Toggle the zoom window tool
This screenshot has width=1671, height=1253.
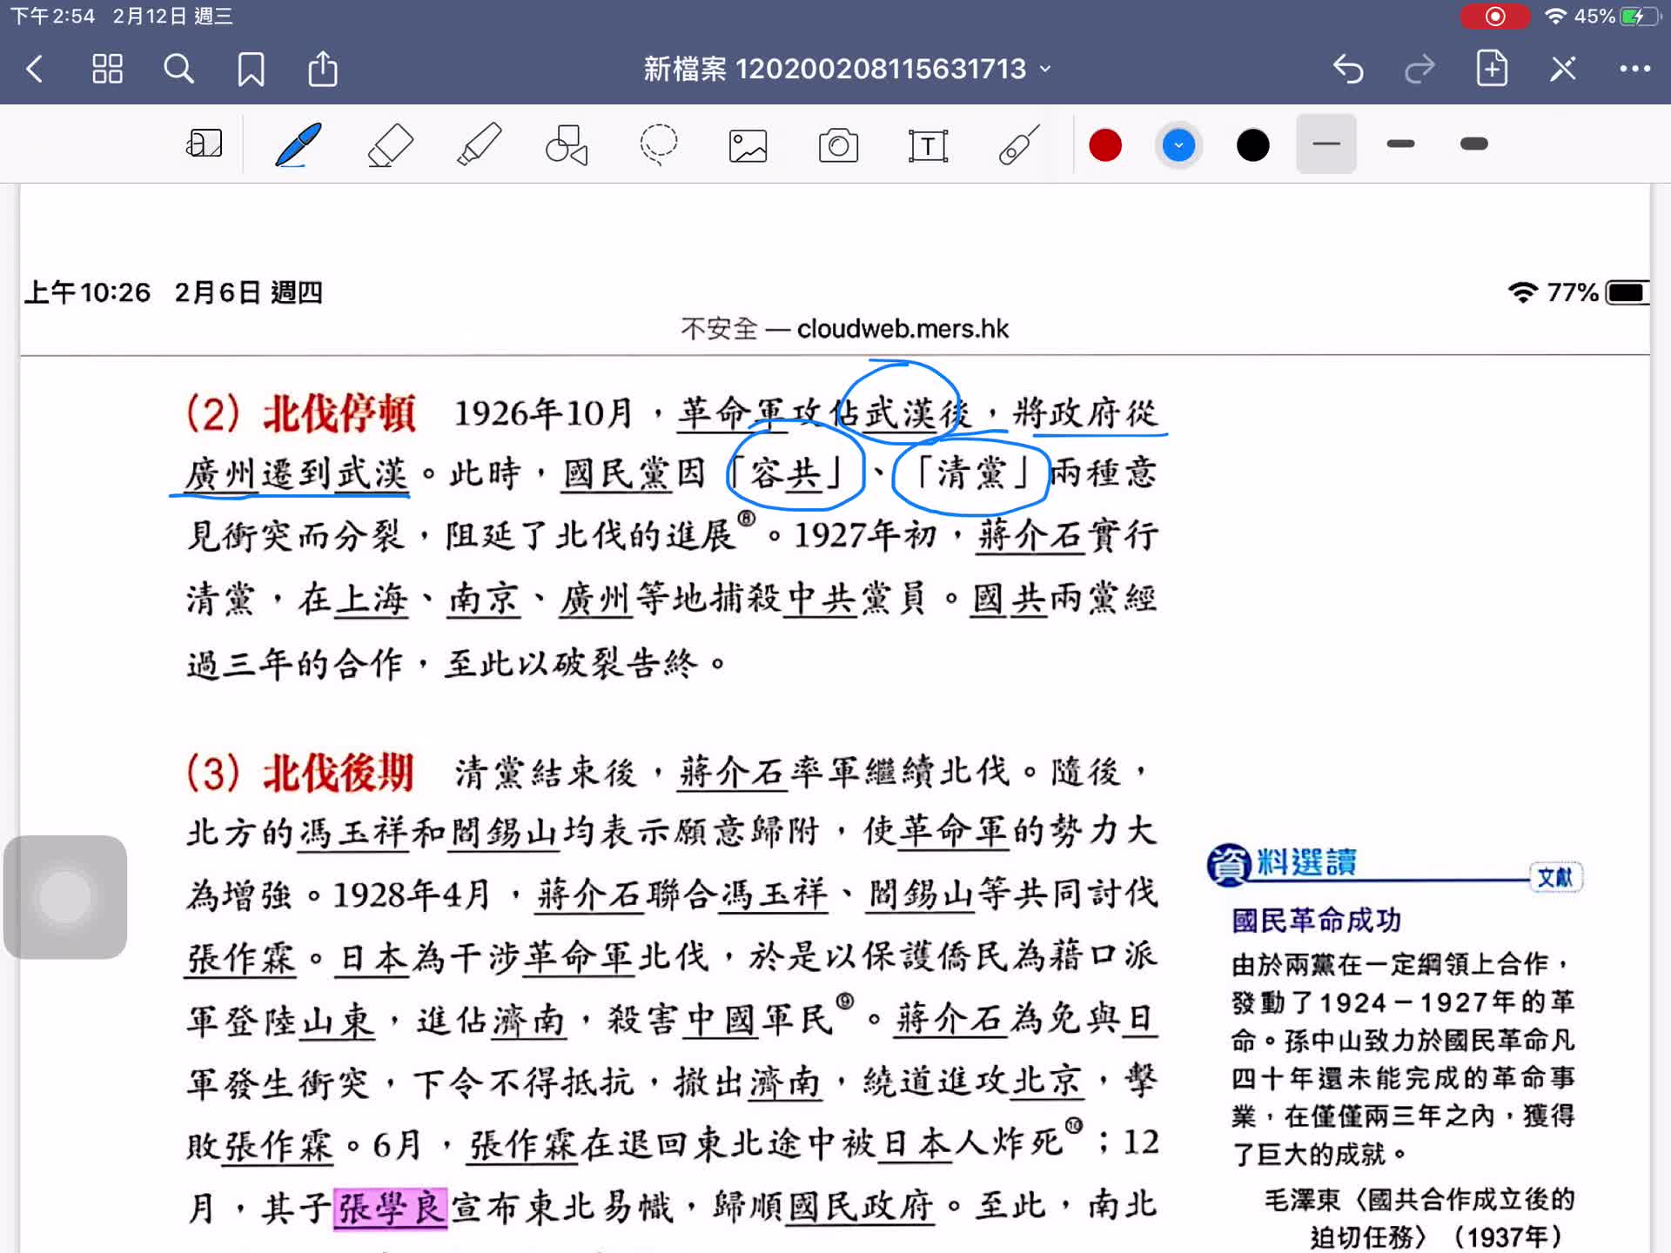point(205,144)
